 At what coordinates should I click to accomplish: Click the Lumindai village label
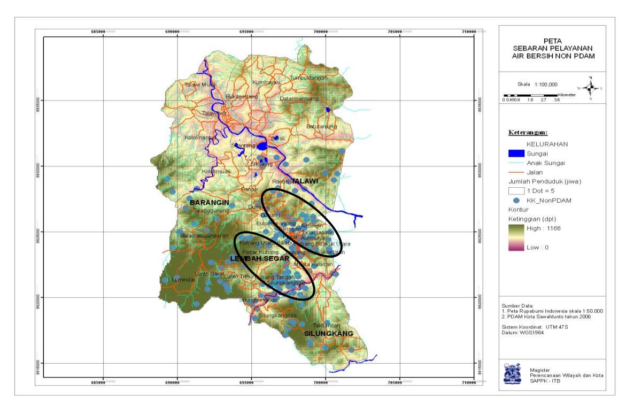pyautogui.click(x=183, y=280)
